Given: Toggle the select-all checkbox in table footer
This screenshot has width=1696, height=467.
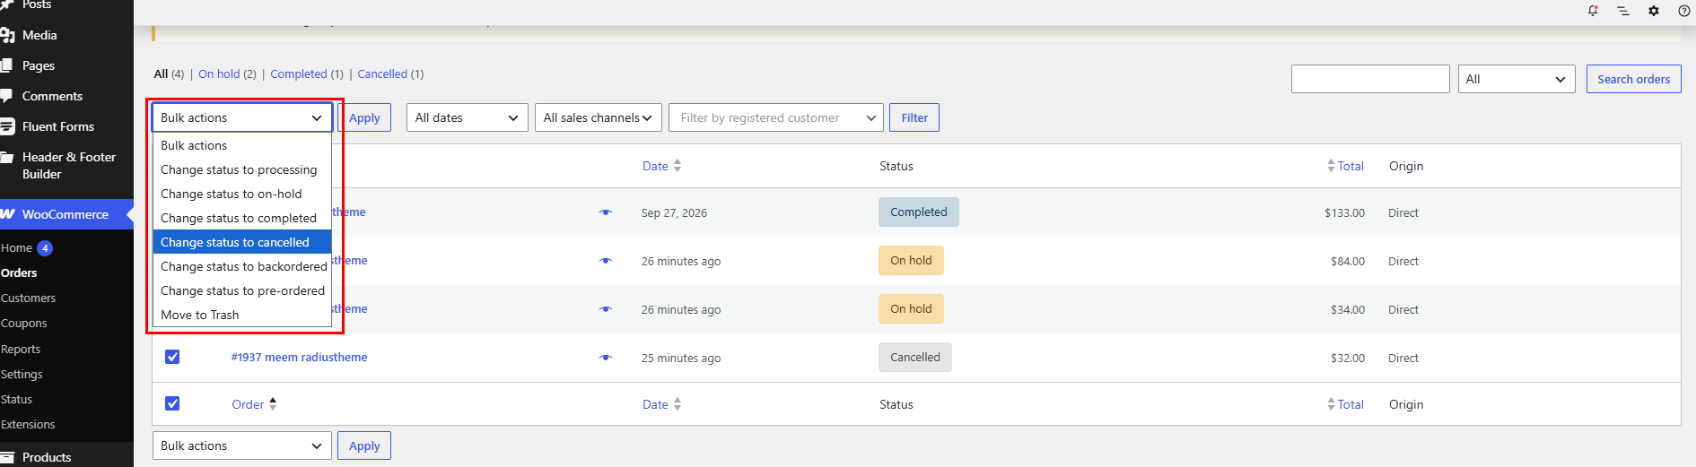Looking at the screenshot, I should coord(172,403).
